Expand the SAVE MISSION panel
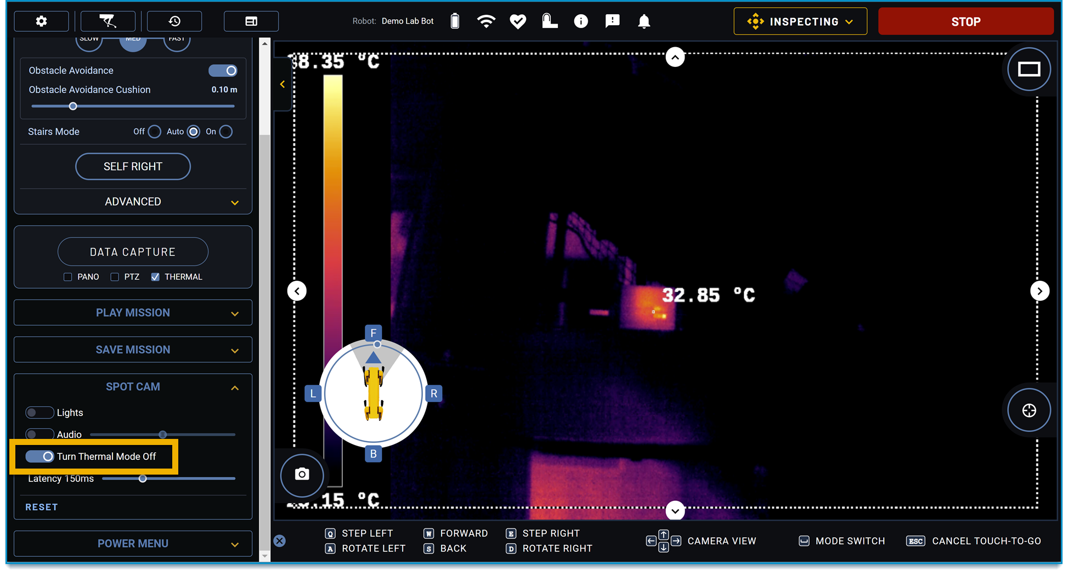 (133, 350)
